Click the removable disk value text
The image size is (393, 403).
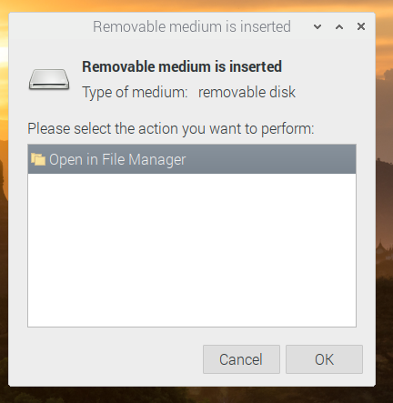[x=247, y=92]
